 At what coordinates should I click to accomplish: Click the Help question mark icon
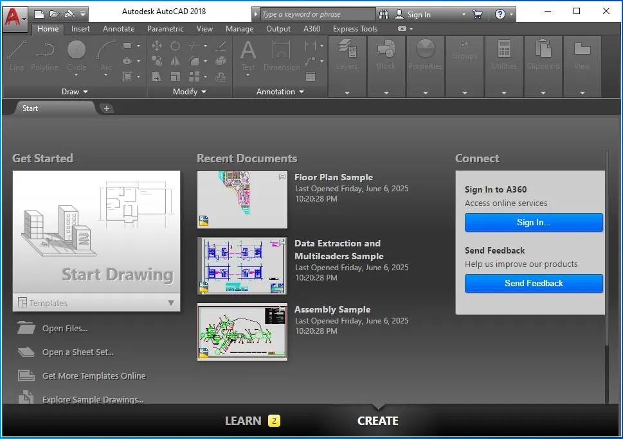click(x=500, y=14)
